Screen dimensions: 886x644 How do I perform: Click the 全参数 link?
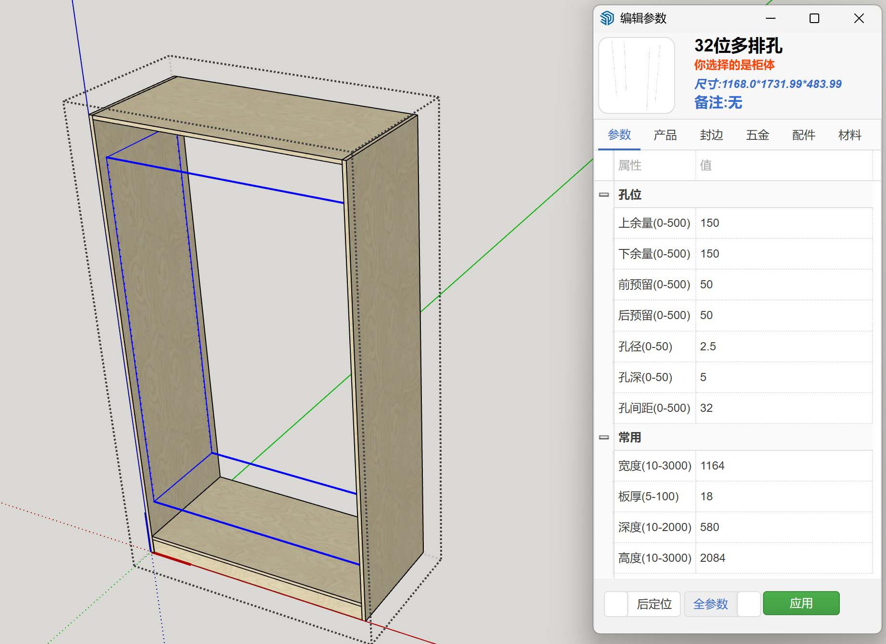710,604
